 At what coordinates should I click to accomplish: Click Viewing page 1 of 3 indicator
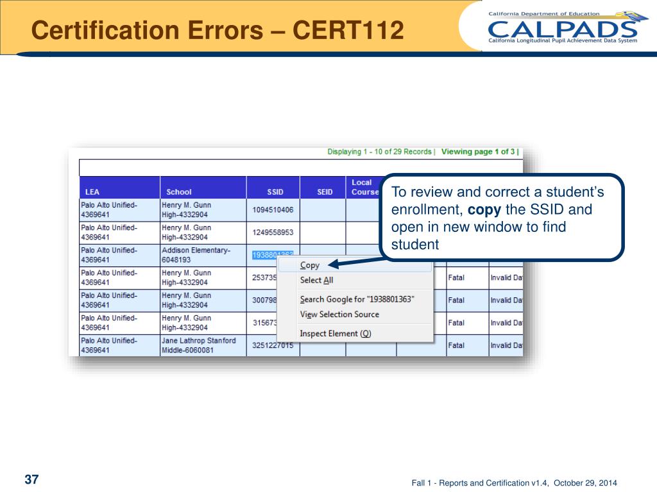tap(478, 152)
